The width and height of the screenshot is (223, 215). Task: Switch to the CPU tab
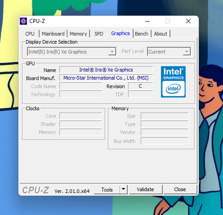coord(30,34)
